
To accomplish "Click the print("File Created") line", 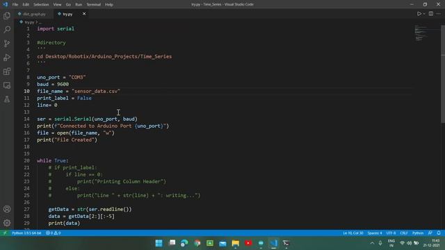I will (x=67, y=140).
